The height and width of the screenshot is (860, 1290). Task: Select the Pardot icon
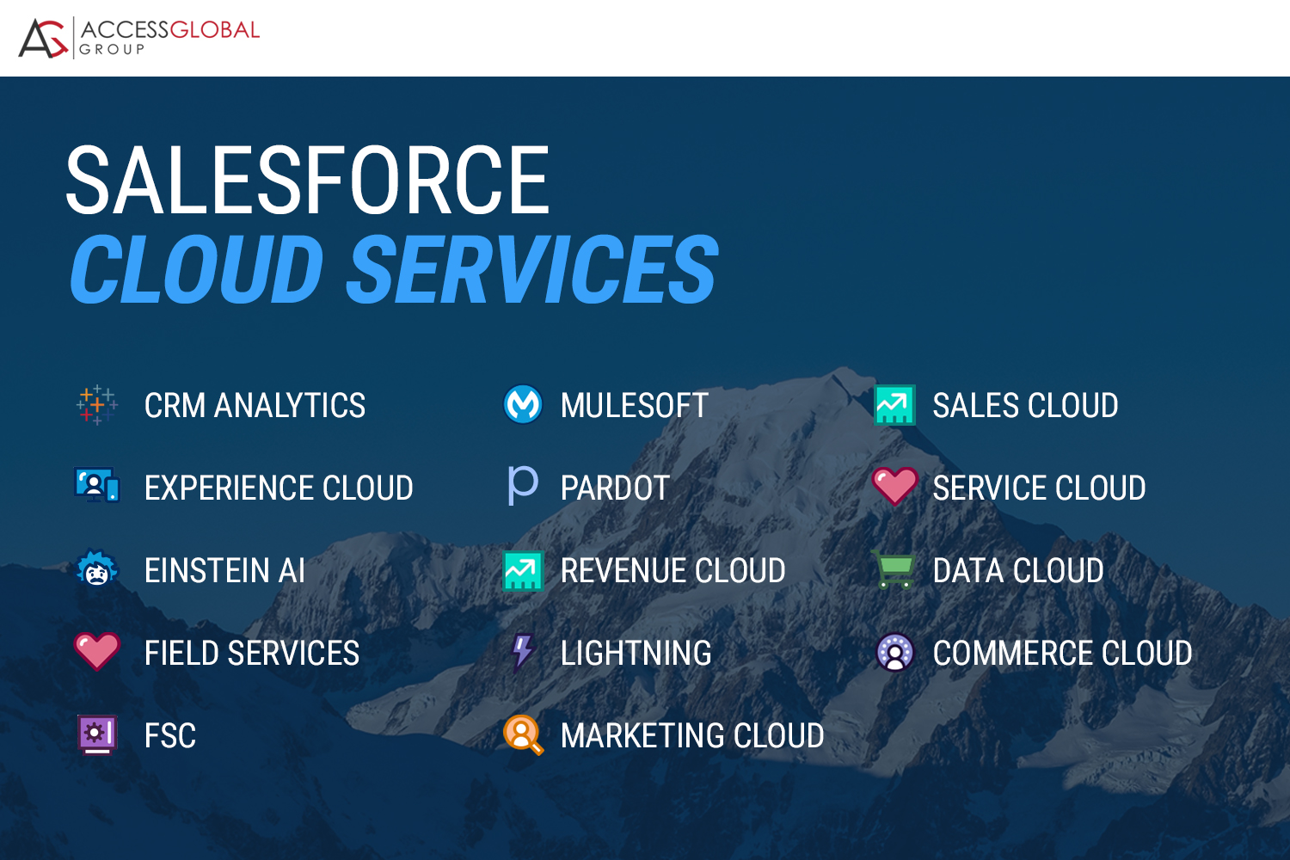[x=523, y=487]
